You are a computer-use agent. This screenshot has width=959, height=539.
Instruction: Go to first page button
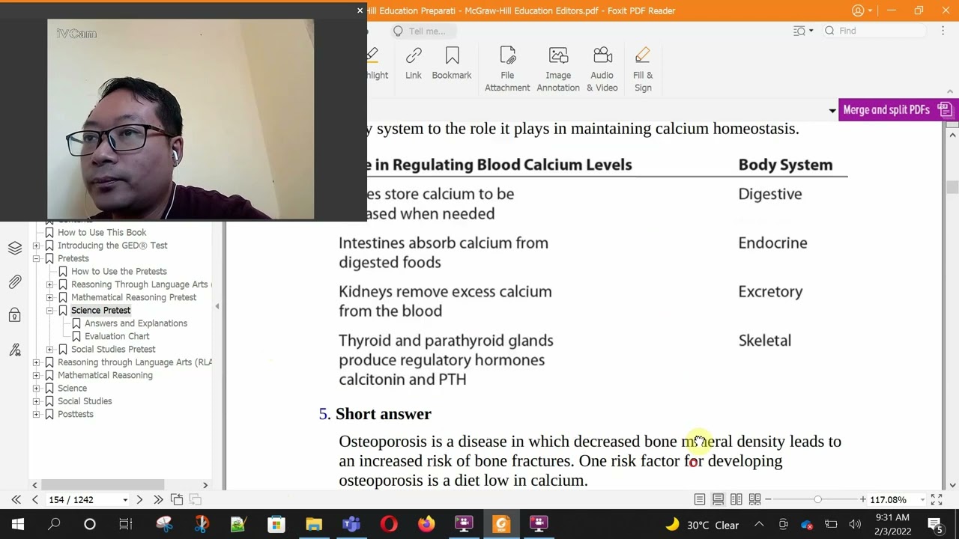[16, 499]
